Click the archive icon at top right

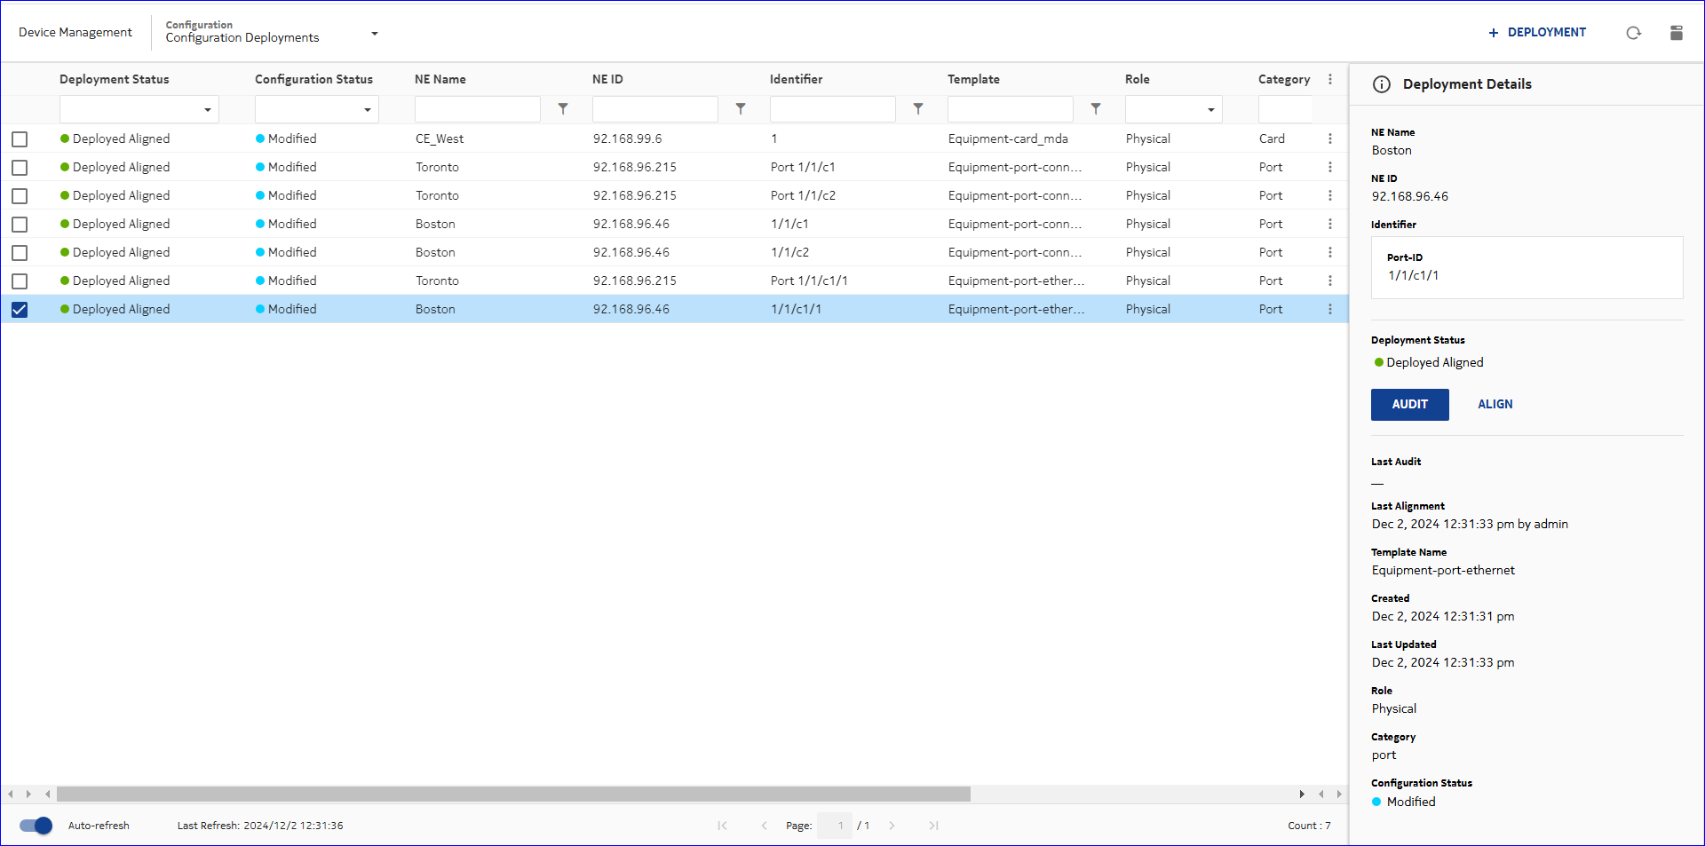click(1676, 33)
